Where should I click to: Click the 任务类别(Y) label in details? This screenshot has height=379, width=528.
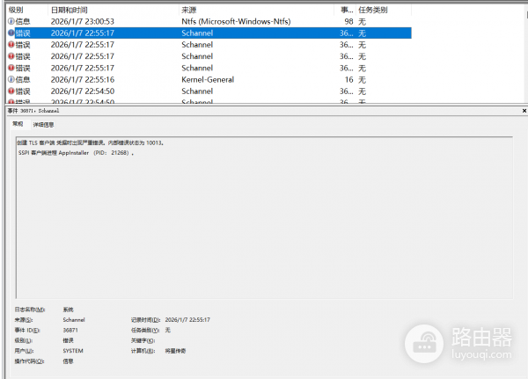pos(145,330)
